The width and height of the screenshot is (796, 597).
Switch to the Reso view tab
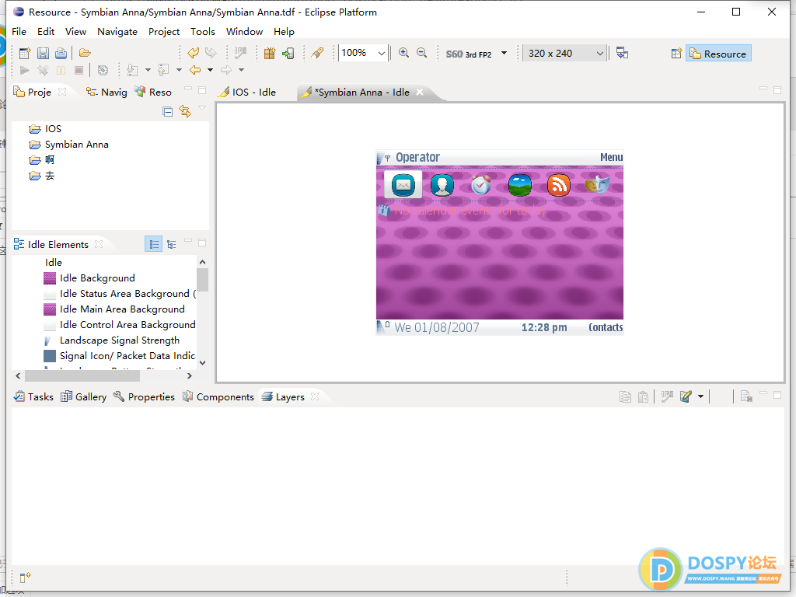[153, 92]
